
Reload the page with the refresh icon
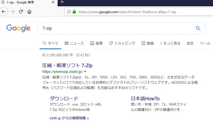21,12
